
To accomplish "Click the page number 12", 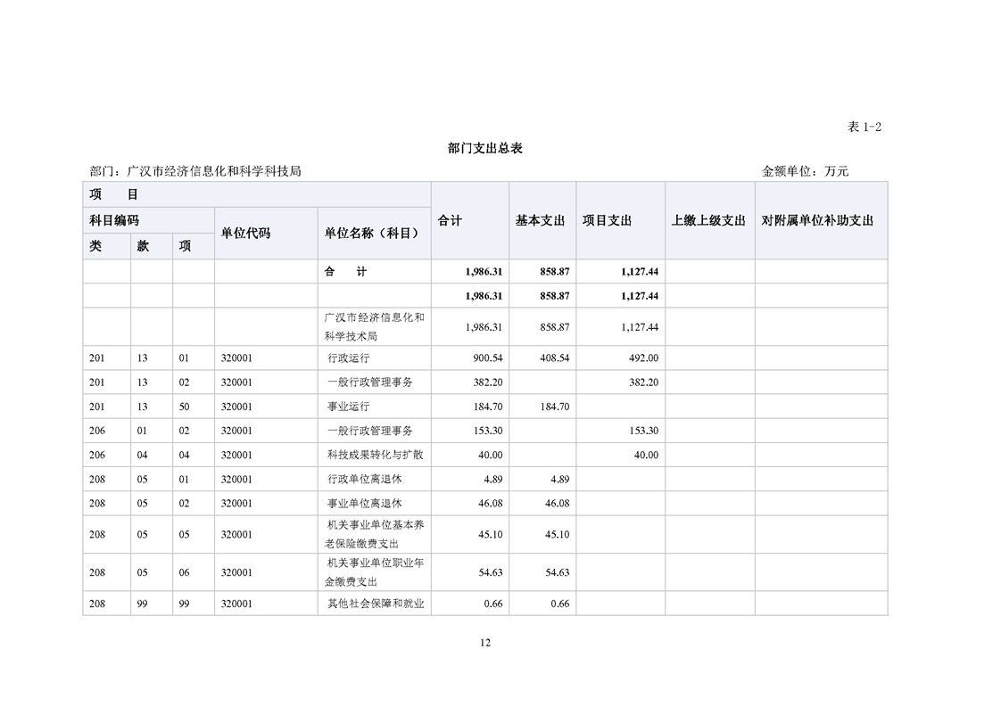I will 485,643.
